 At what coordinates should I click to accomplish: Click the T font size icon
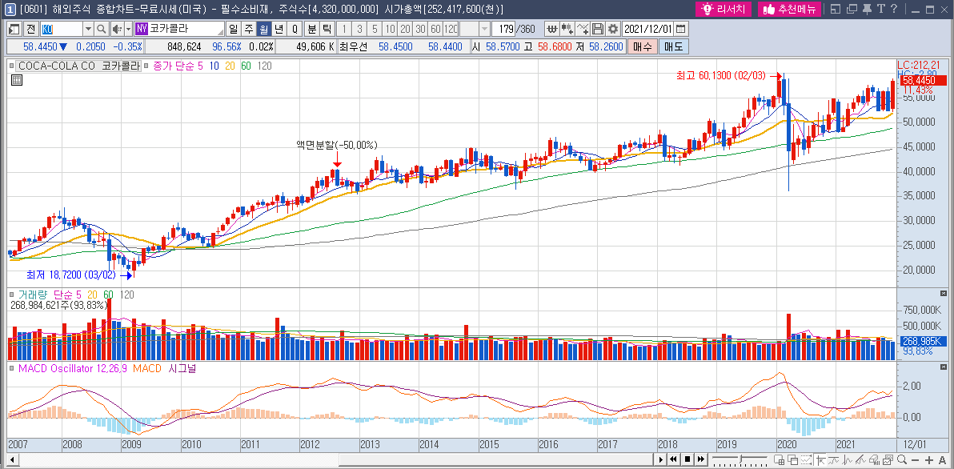(880, 9)
